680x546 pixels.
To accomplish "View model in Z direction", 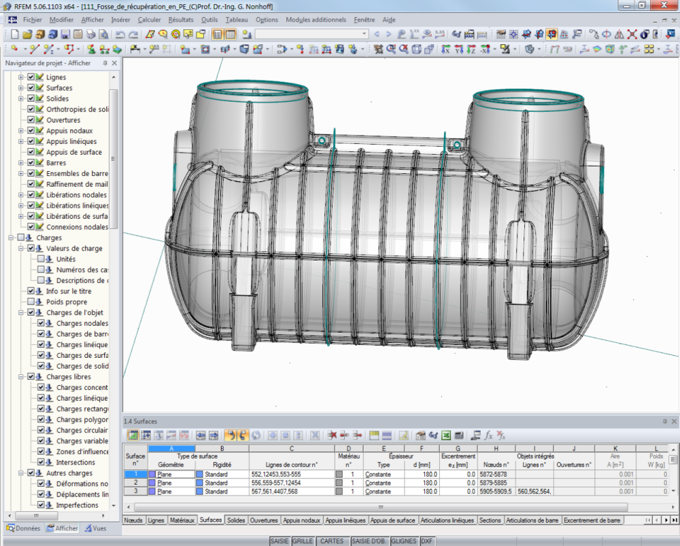I will tap(471, 50).
